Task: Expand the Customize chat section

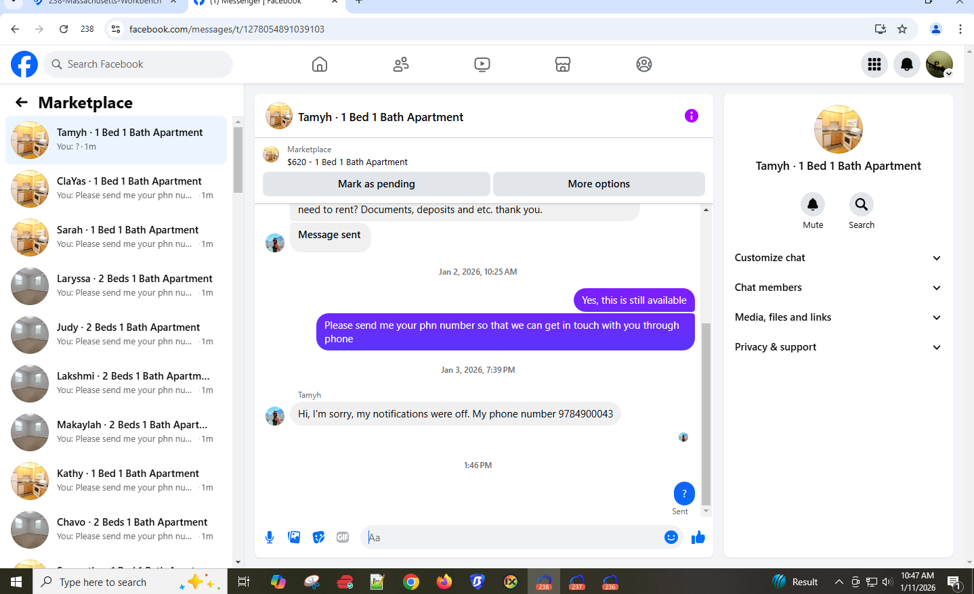Action: click(x=838, y=258)
